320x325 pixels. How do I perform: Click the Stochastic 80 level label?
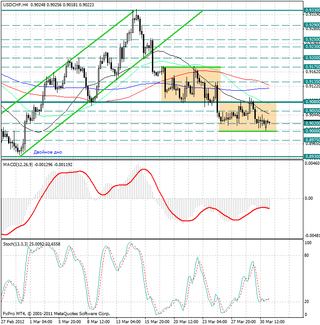click(x=307, y=255)
